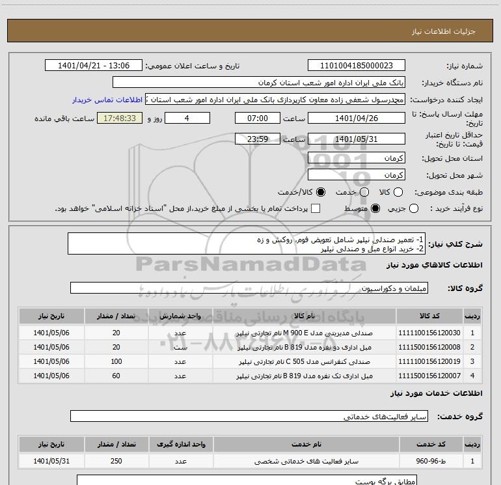Click the general need description text box
Image resolution: width=501 pixels, height=485 pixels.
click(247, 244)
